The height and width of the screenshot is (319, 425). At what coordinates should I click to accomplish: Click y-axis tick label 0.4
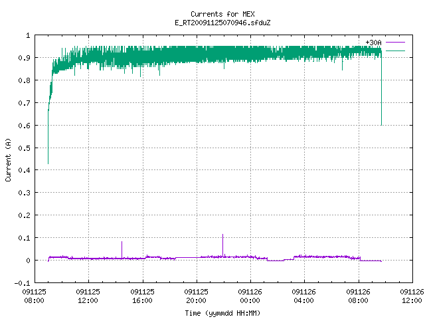(x=24, y=170)
